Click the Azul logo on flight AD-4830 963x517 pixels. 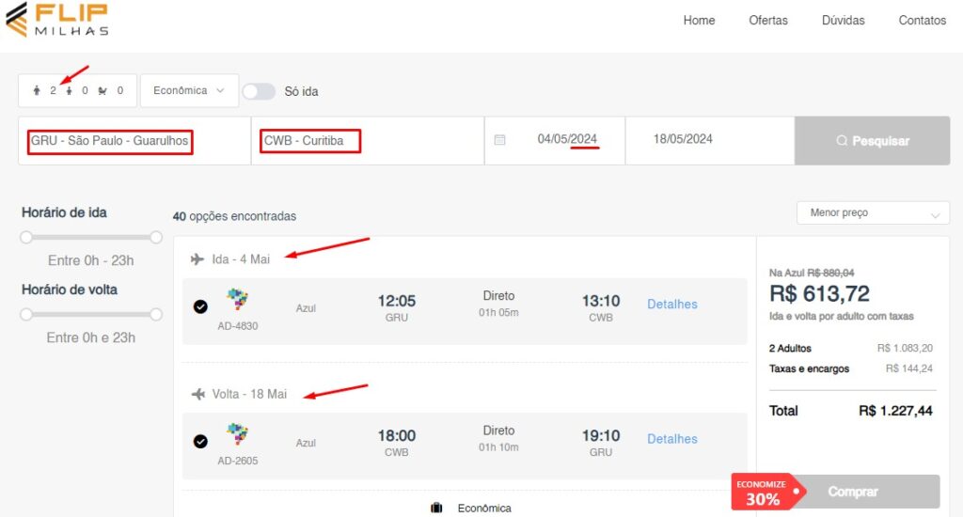[237, 301]
